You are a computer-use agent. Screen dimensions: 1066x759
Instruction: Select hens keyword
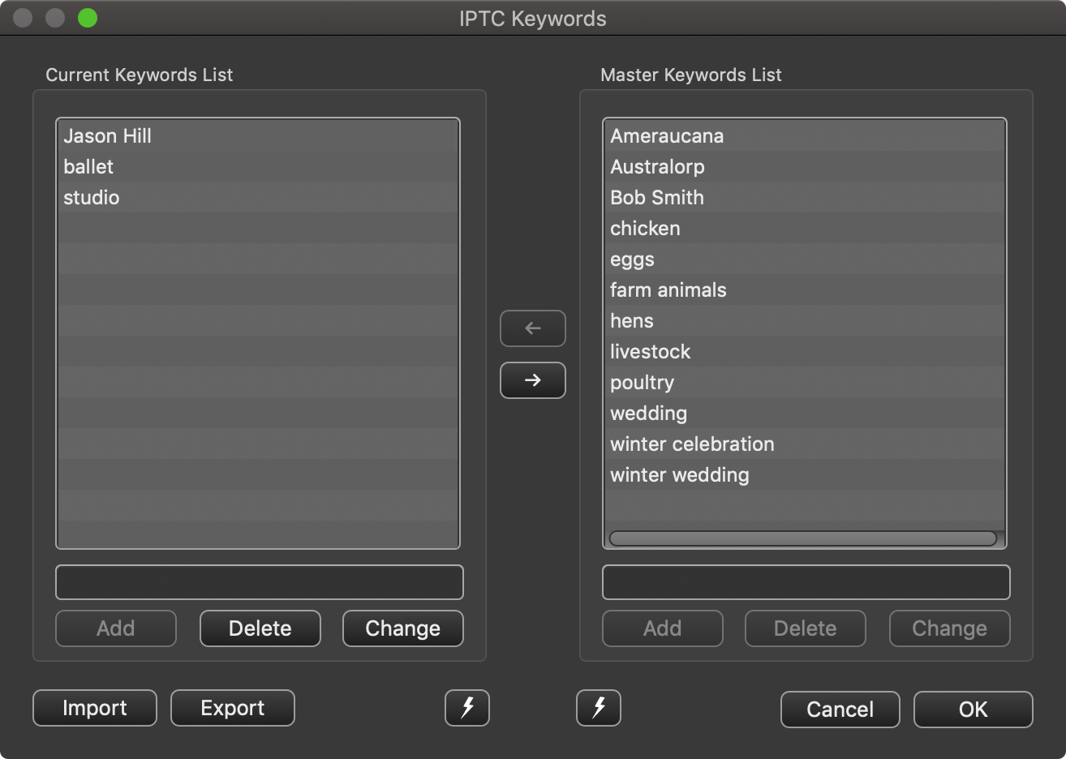(805, 320)
